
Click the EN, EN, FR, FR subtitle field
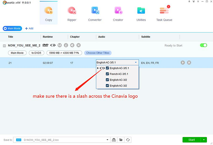pyautogui.click(x=150, y=63)
